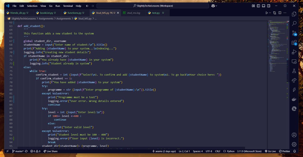This screenshot has width=303, height=157.
Task: Click the SlightlyTechieLessons command center search box
Action: [153, 6]
